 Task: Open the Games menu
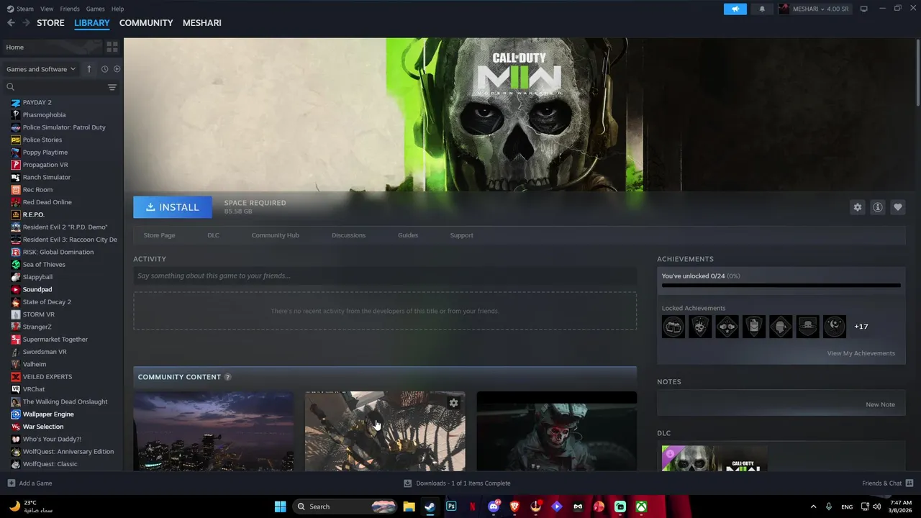click(x=95, y=9)
